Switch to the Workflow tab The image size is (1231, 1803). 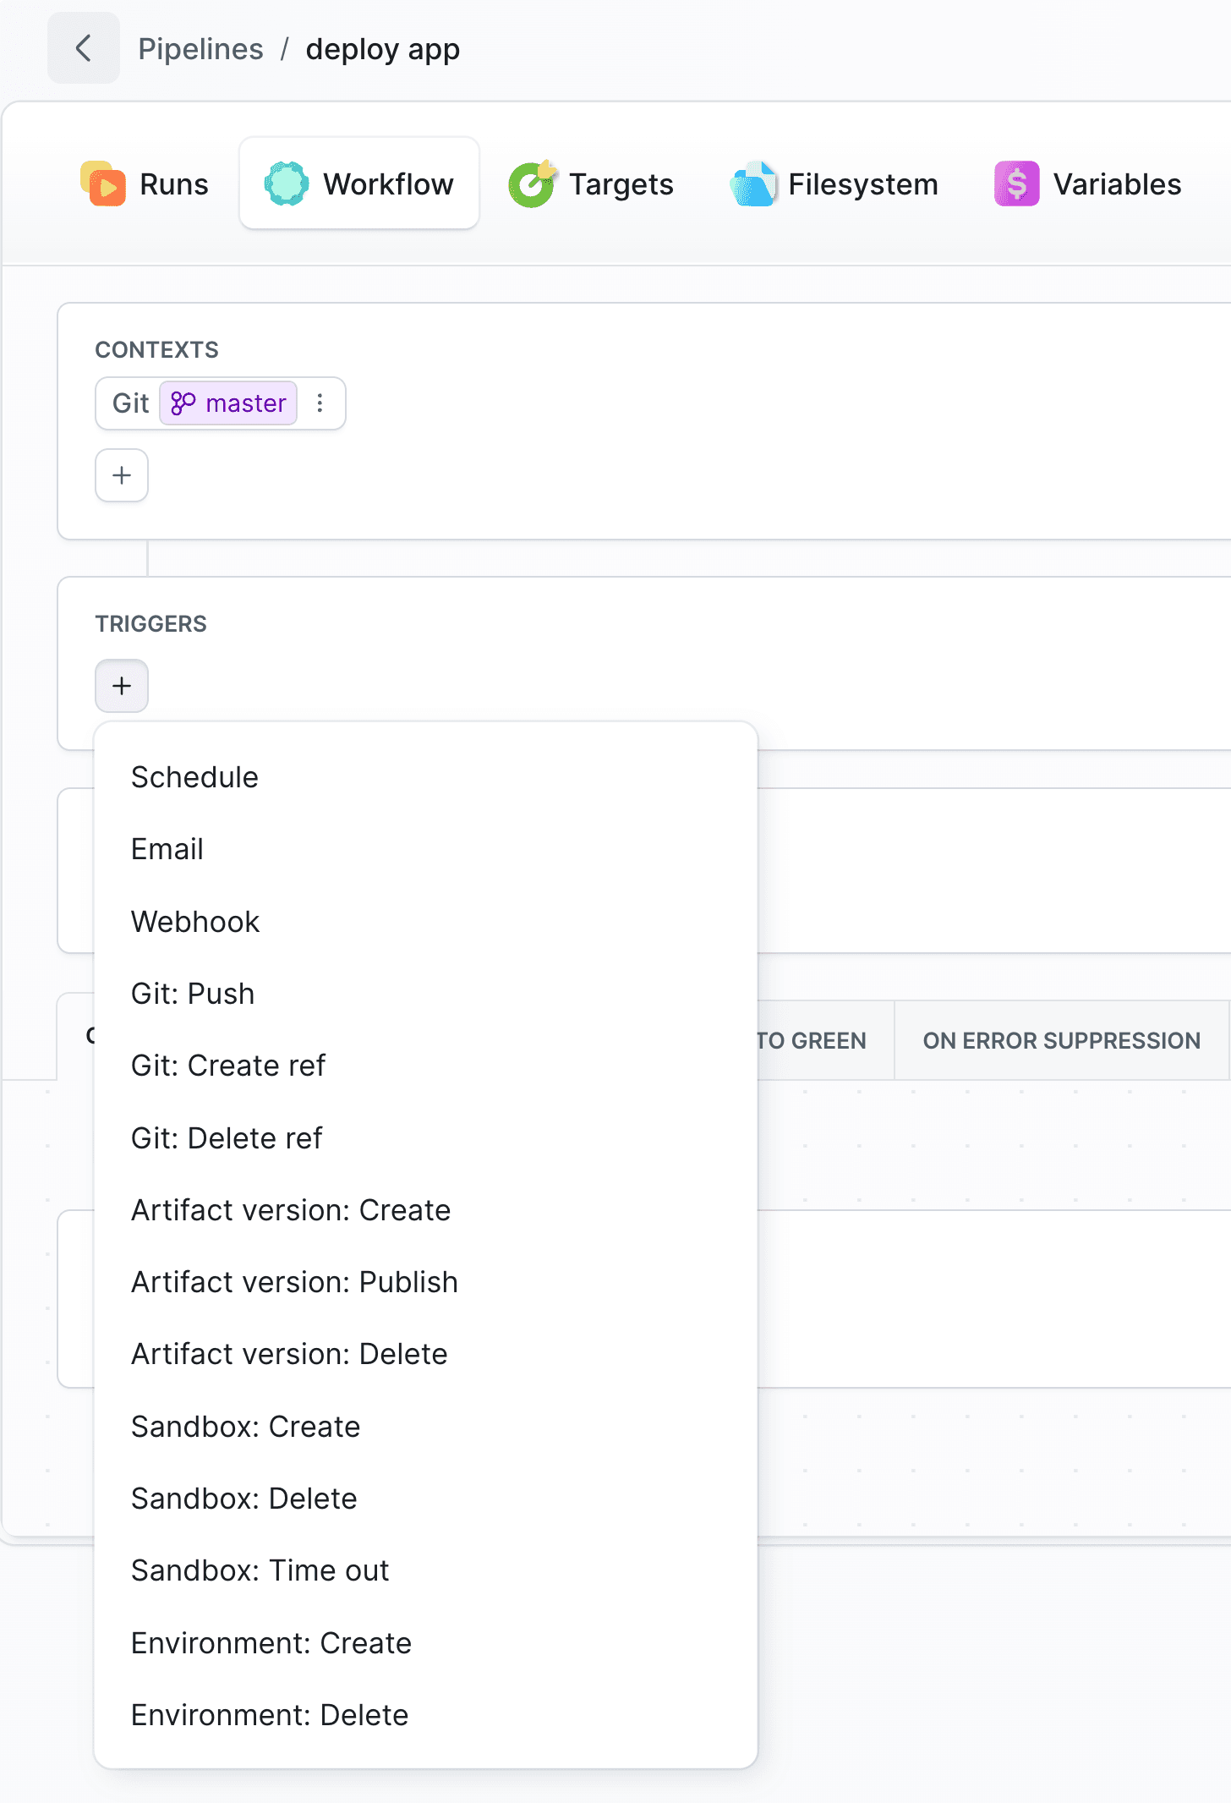(x=359, y=184)
